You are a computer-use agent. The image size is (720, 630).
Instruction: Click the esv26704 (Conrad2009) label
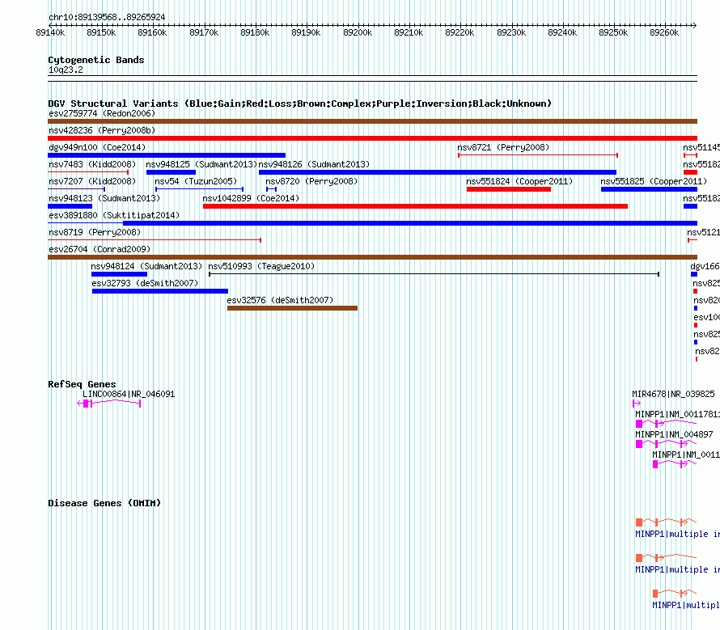point(100,249)
